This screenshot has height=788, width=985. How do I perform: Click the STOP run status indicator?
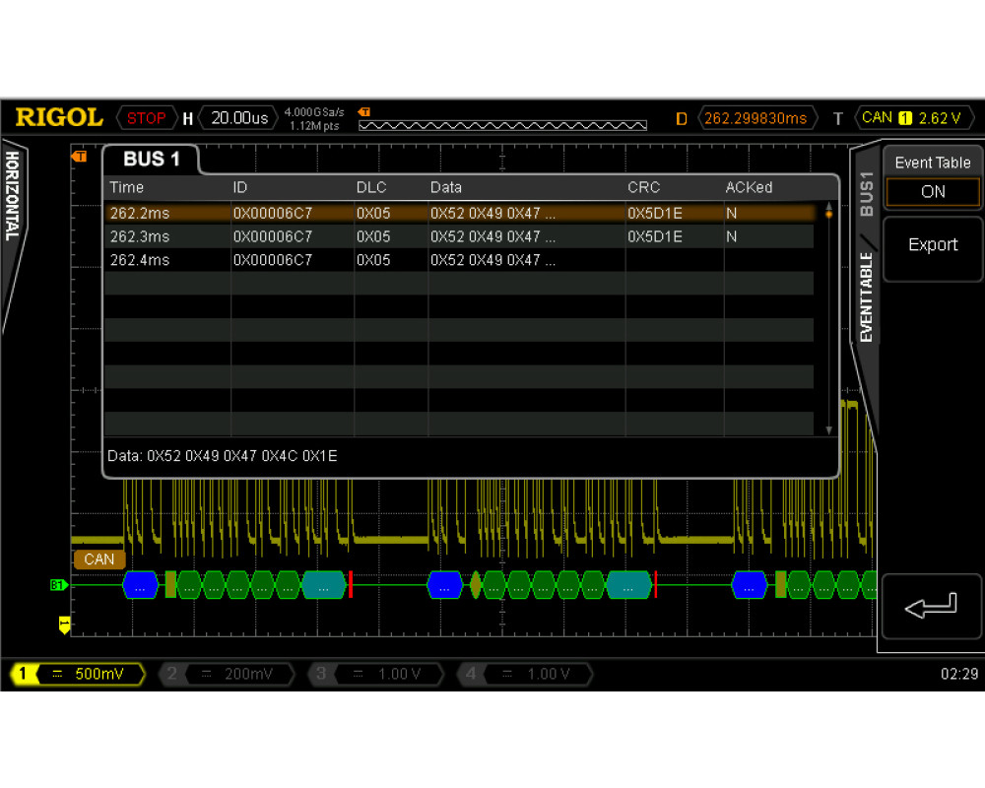(146, 118)
